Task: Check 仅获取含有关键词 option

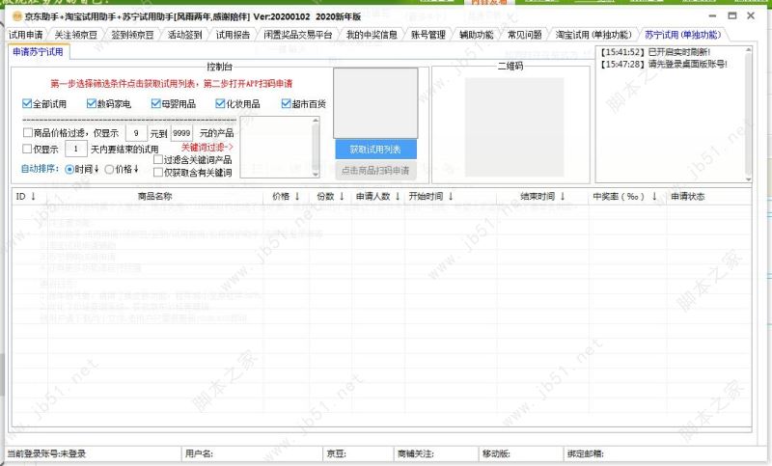Action: point(158,173)
